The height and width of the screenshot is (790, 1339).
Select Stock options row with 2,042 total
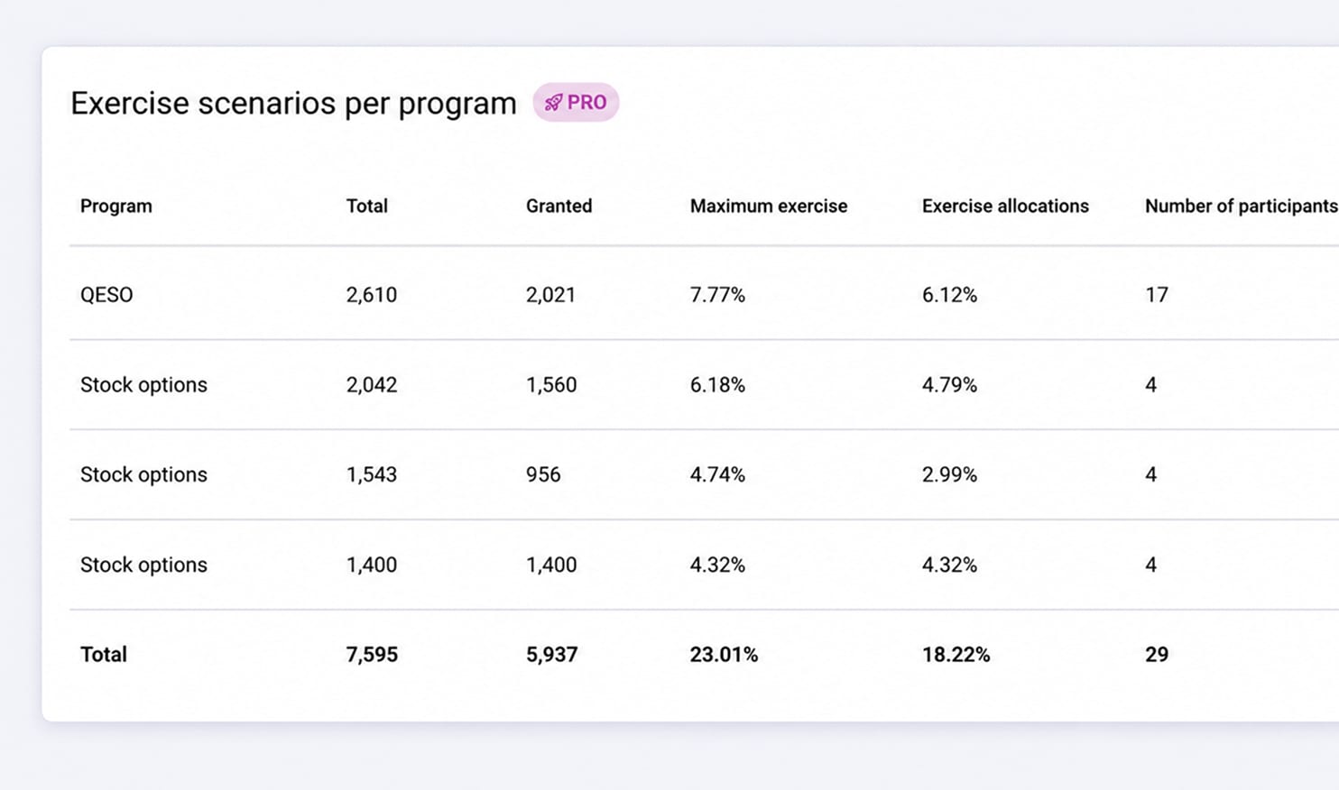tap(704, 385)
